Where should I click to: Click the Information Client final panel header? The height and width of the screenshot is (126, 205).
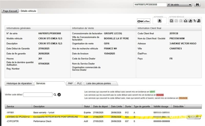(169, 28)
